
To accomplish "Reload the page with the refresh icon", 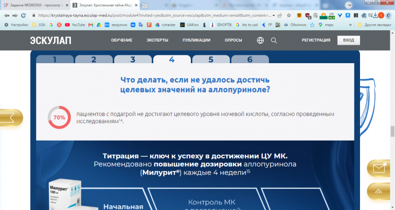I will coord(24,15).
